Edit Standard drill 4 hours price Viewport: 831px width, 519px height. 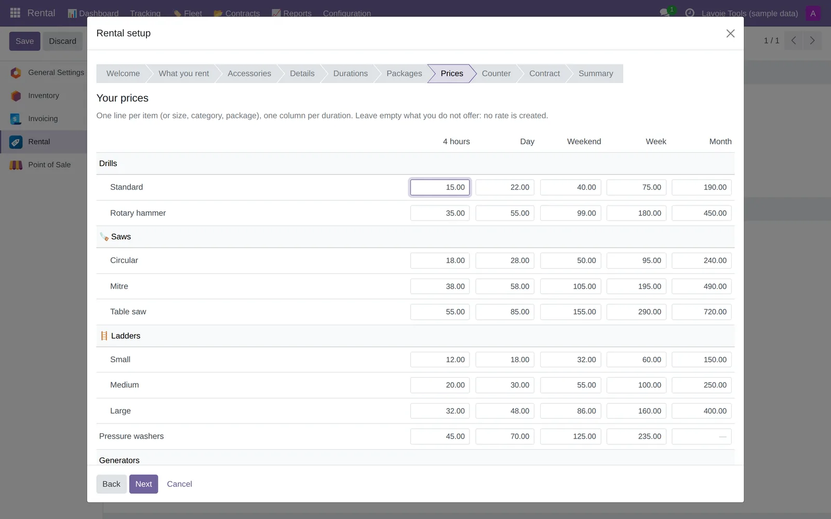coord(440,187)
